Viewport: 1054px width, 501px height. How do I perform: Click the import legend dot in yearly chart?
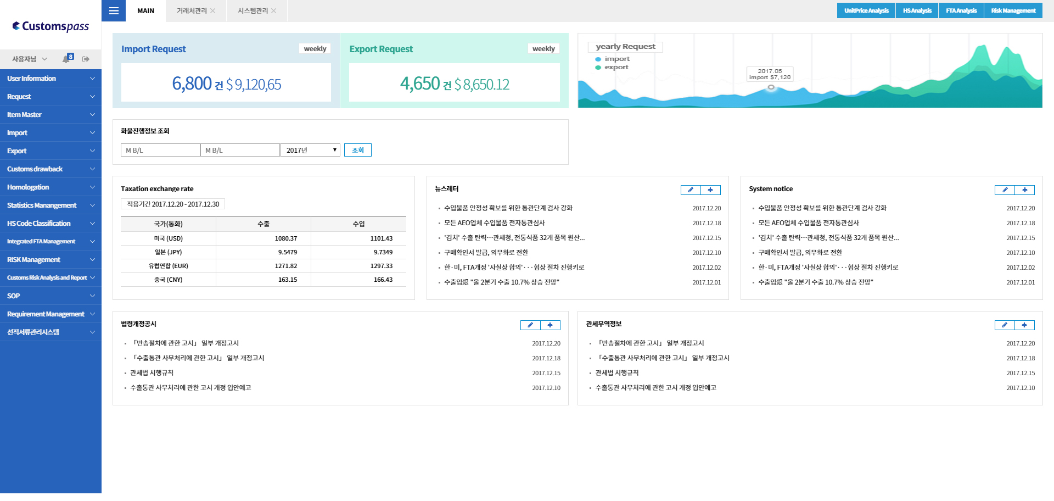598,59
